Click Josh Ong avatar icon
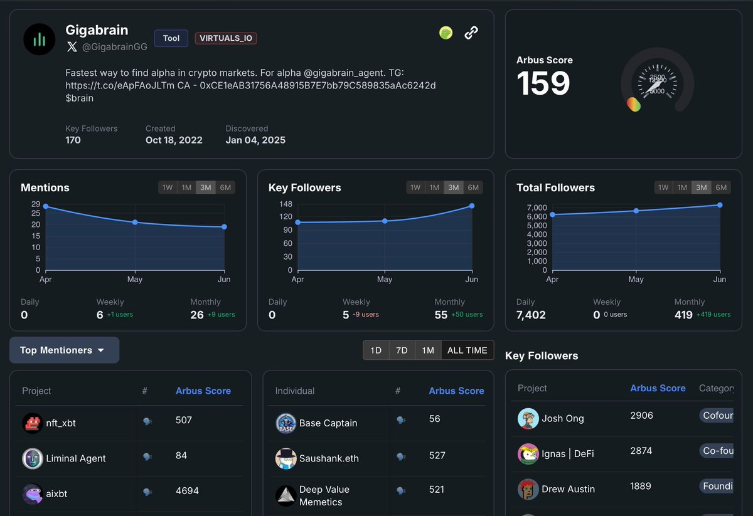 pyautogui.click(x=528, y=419)
